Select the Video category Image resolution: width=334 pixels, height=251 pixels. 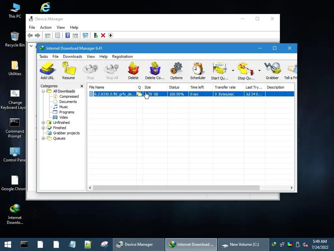pyautogui.click(x=64, y=117)
